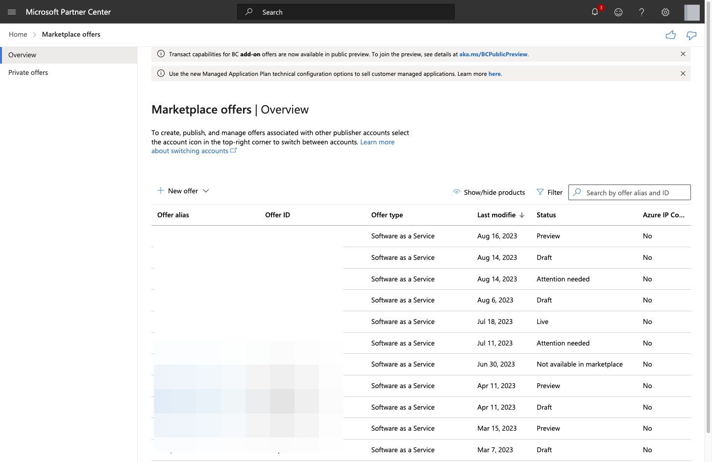Click the plus icon beside New offer
712x462 pixels.
(161, 190)
